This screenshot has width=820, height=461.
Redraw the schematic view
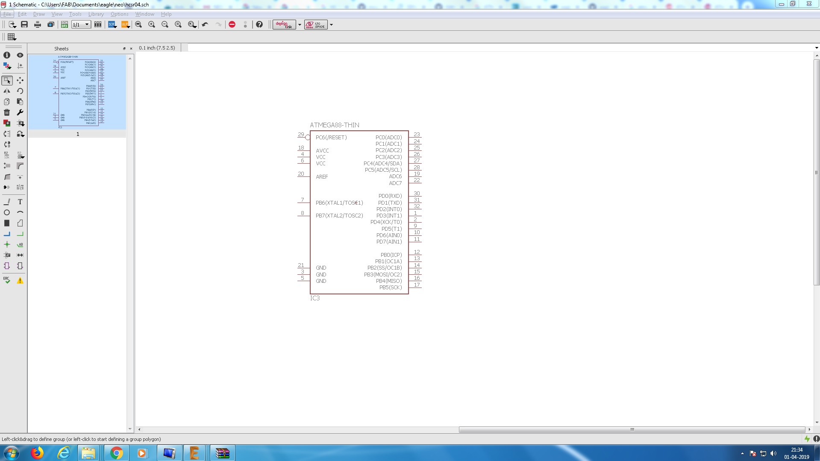178,24
